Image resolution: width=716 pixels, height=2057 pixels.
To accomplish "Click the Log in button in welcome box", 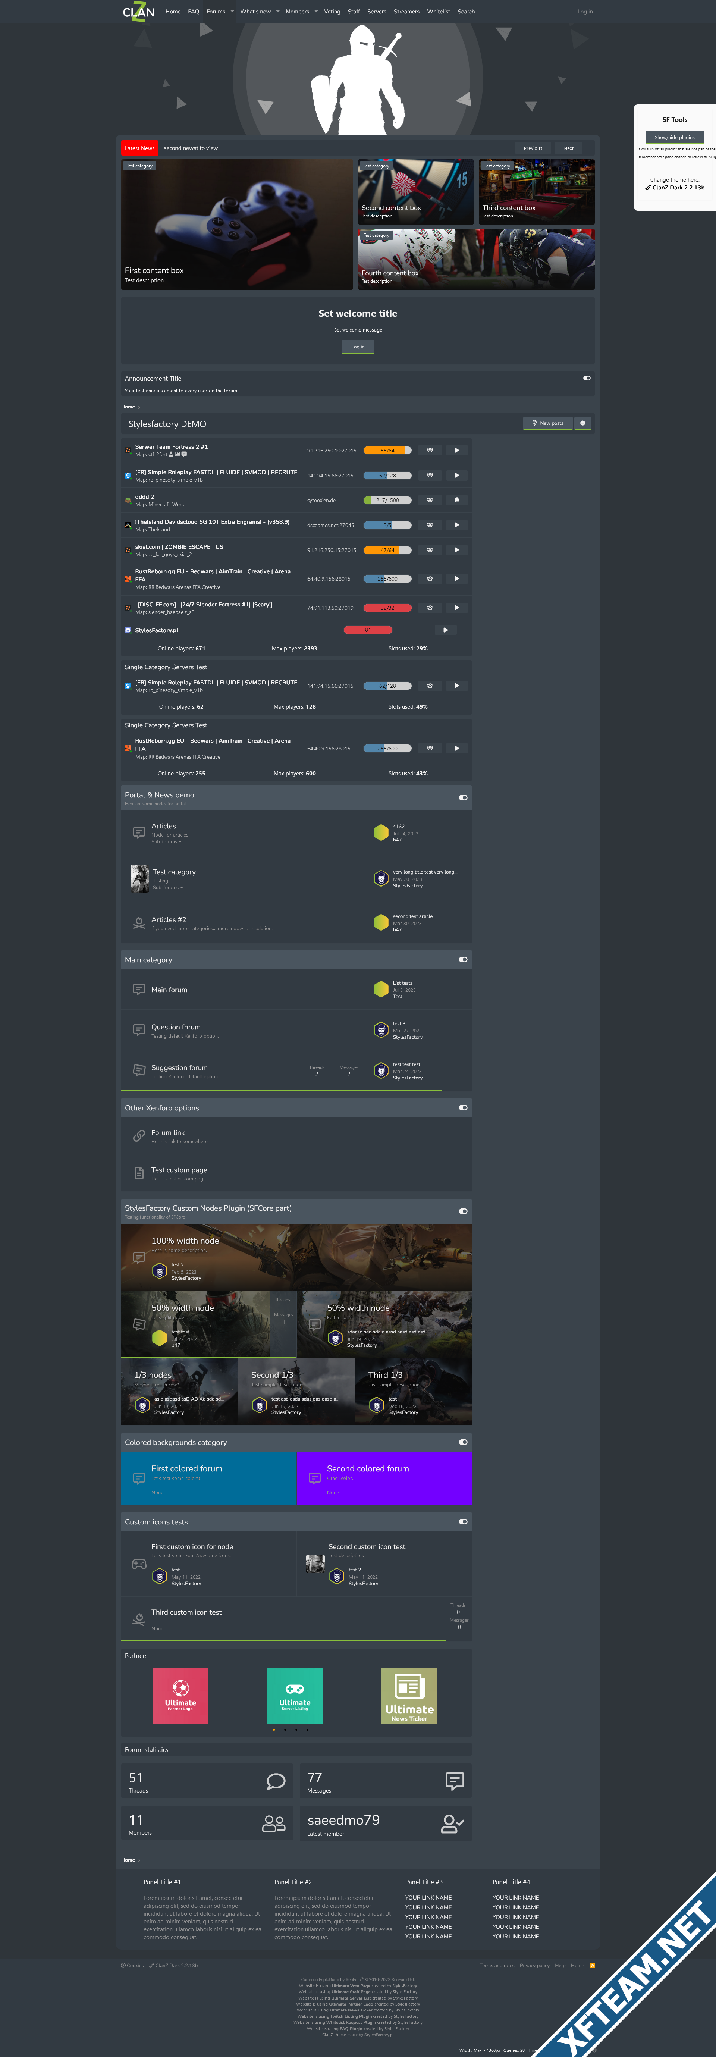I will coord(358,347).
